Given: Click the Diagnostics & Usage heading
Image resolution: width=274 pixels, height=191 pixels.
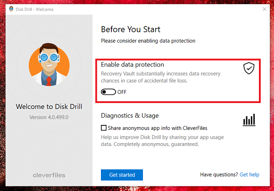Looking at the screenshot, I should coord(130,115).
